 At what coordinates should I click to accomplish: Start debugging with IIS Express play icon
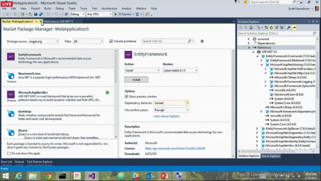coord(116,14)
